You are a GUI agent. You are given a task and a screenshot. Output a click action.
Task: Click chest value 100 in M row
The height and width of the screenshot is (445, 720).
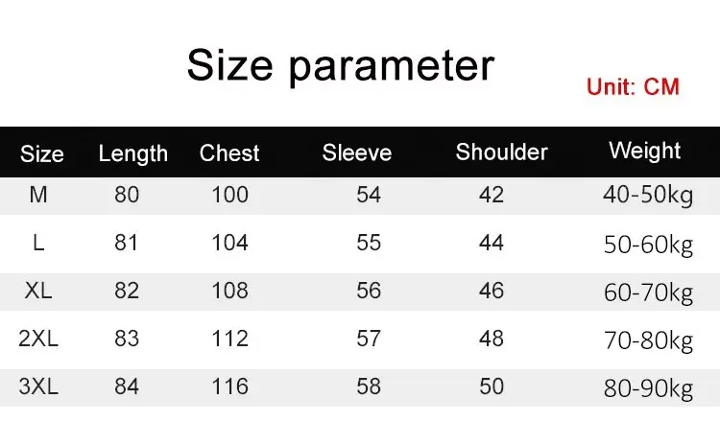[x=229, y=196]
